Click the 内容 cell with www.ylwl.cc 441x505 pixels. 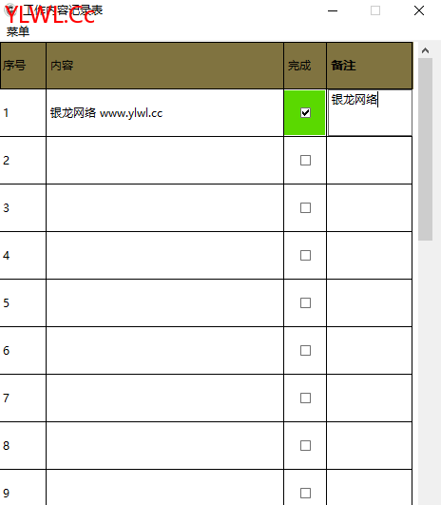pyautogui.click(x=164, y=113)
